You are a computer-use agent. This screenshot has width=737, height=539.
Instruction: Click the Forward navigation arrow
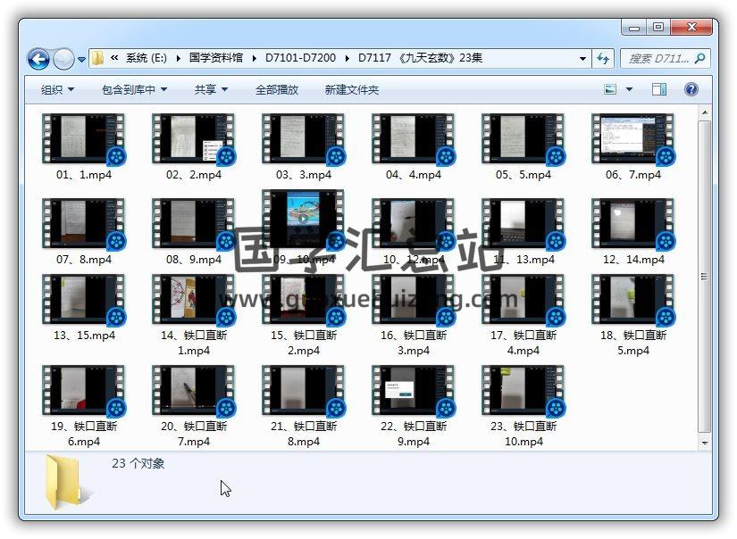(63, 60)
